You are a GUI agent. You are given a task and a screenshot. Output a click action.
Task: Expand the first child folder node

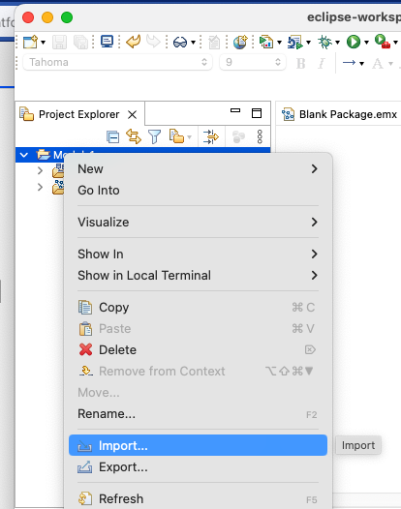pyautogui.click(x=40, y=170)
